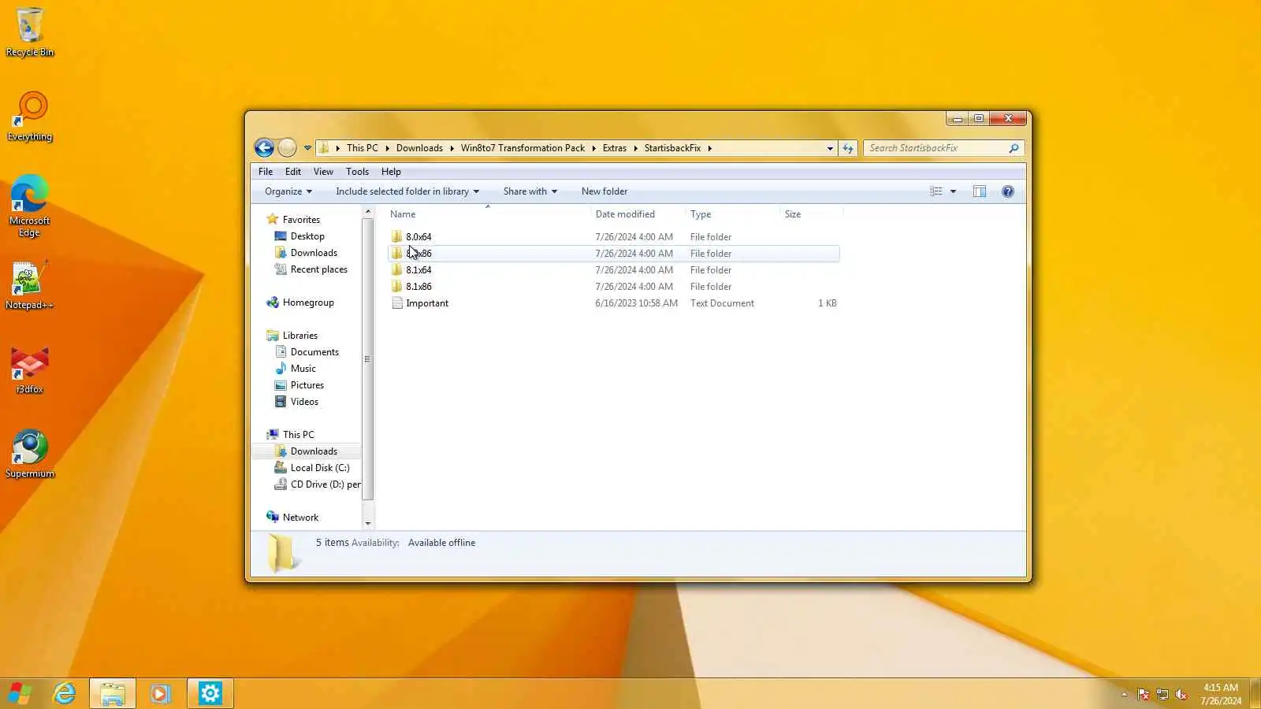The height and width of the screenshot is (709, 1261).
Task: Sort by the Type column header
Action: (732, 214)
